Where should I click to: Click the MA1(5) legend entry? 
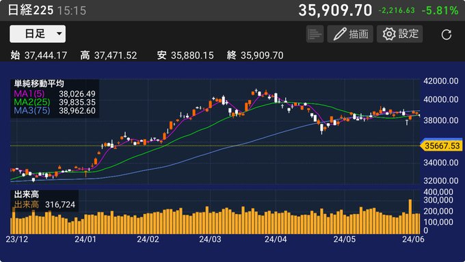coord(55,94)
